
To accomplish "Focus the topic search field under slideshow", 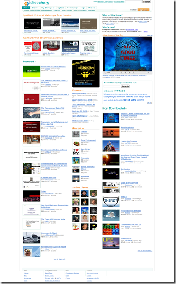I will coord(112,86).
